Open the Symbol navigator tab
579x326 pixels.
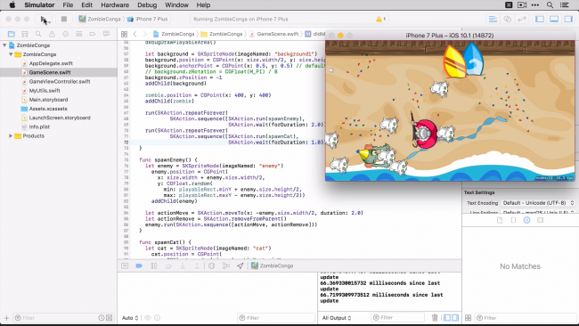pyautogui.click(x=25, y=34)
